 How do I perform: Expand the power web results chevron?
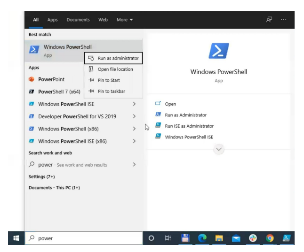coord(134,165)
